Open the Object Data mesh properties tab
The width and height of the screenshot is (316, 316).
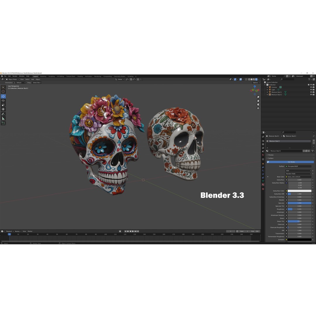(x=263, y=181)
